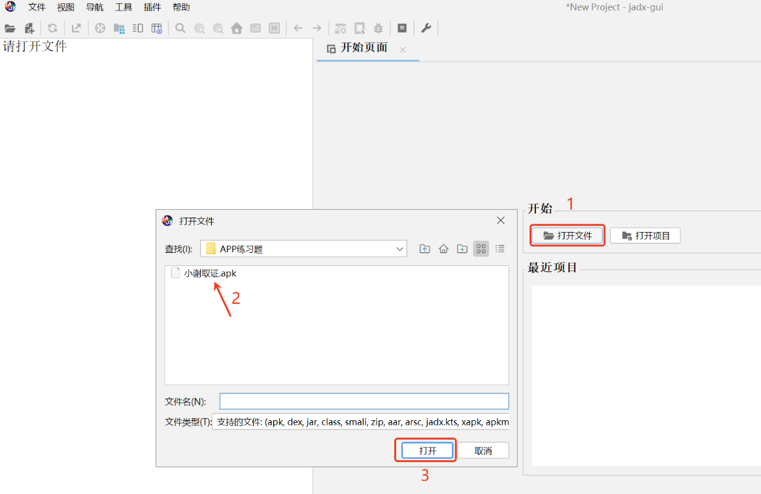Viewport: 761px width, 494px height.
Task: Expand the 查找 folder dropdown (APP练习题)
Action: (x=303, y=249)
